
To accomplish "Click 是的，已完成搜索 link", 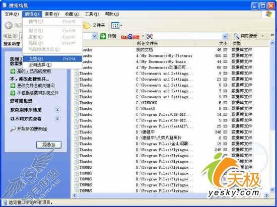I will tap(34, 71).
